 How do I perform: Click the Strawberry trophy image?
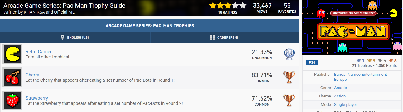(12, 101)
